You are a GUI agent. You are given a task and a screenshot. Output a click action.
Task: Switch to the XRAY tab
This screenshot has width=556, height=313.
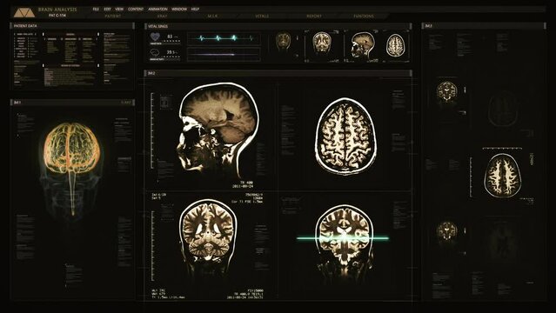[x=162, y=16]
